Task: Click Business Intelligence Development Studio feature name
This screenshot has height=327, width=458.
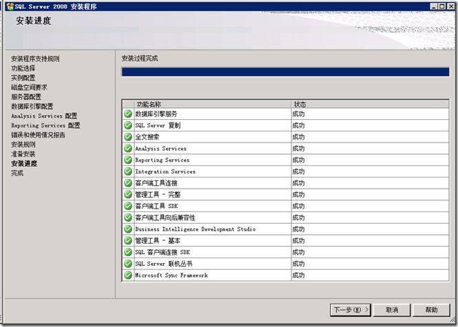Action: click(x=196, y=229)
